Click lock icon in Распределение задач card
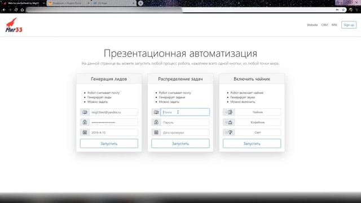The width and height of the screenshot is (361, 203). (x=156, y=122)
